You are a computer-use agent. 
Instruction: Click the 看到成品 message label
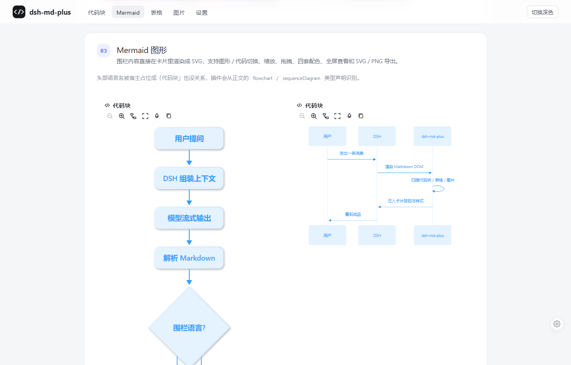353,214
